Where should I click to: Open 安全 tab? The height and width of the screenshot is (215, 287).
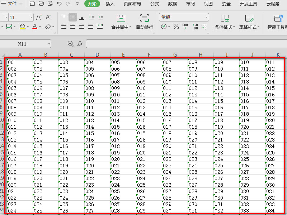click(x=226, y=4)
